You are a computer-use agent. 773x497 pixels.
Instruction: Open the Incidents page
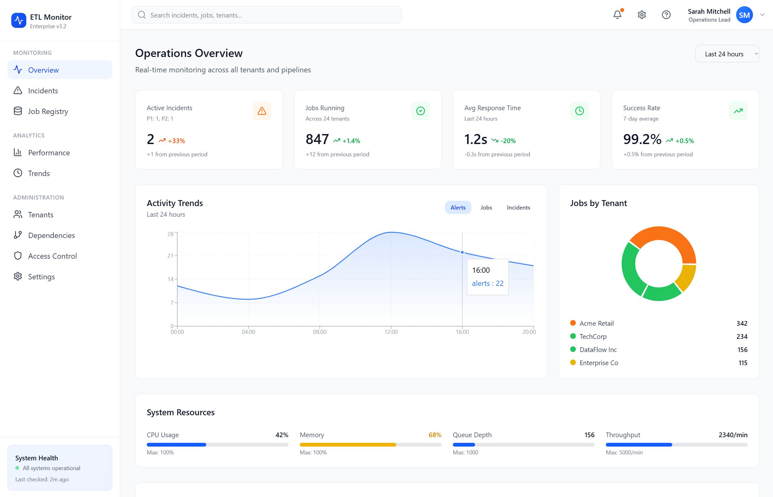(x=60, y=91)
